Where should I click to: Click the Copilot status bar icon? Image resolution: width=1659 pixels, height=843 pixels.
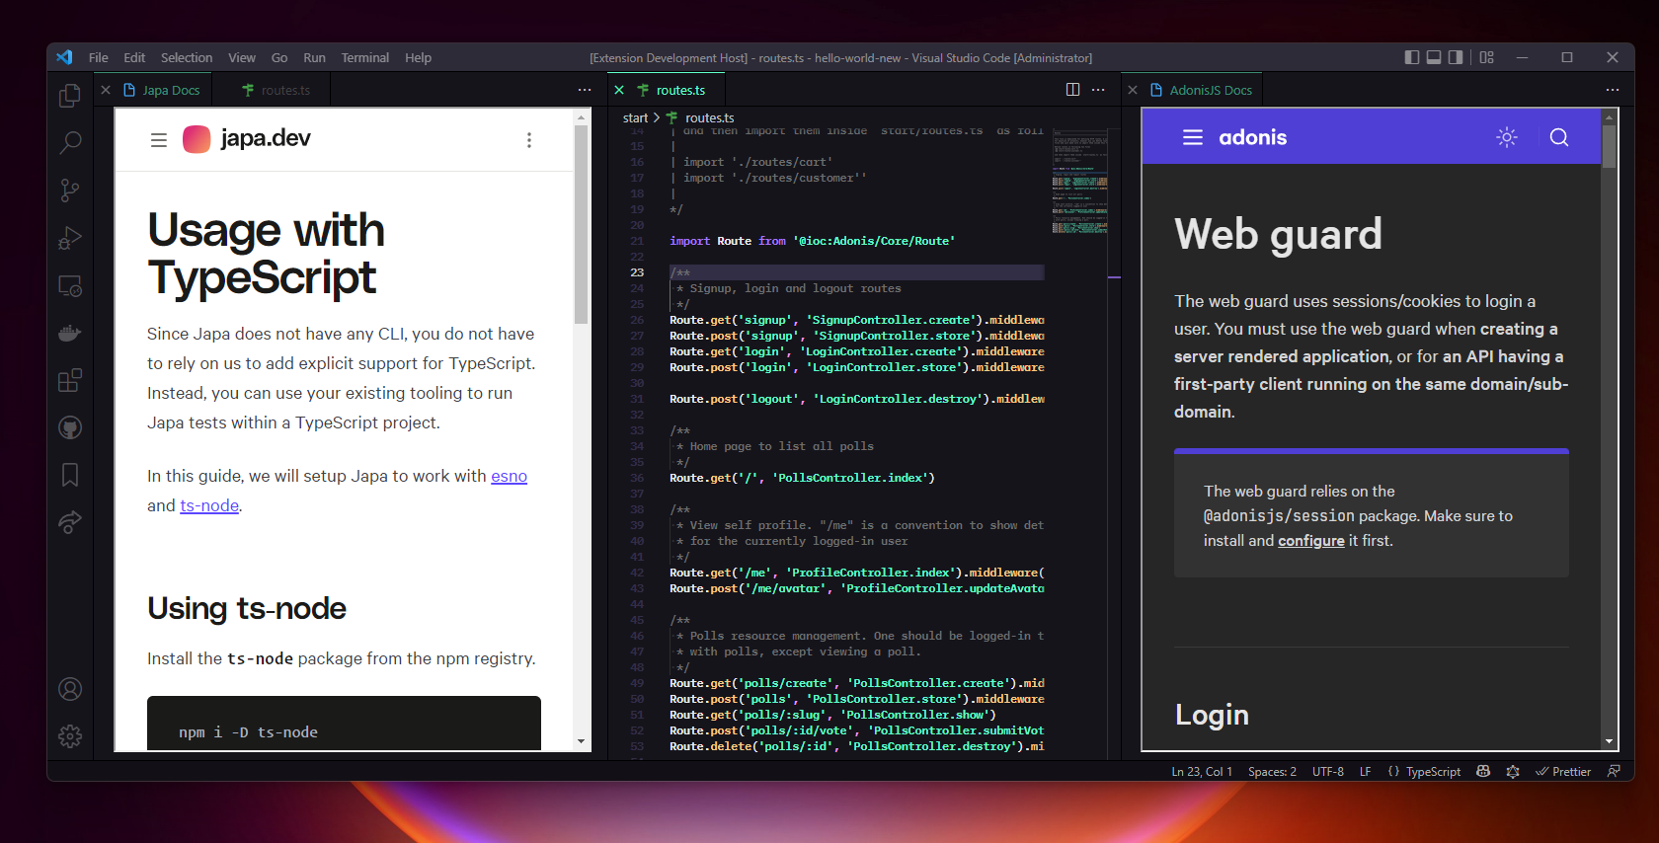click(x=1483, y=772)
